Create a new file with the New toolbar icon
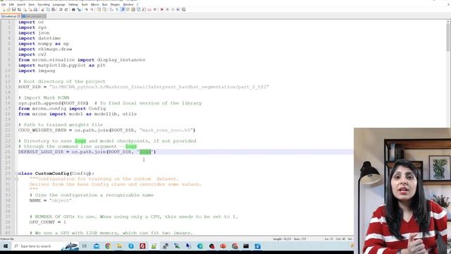 pos(4,9)
